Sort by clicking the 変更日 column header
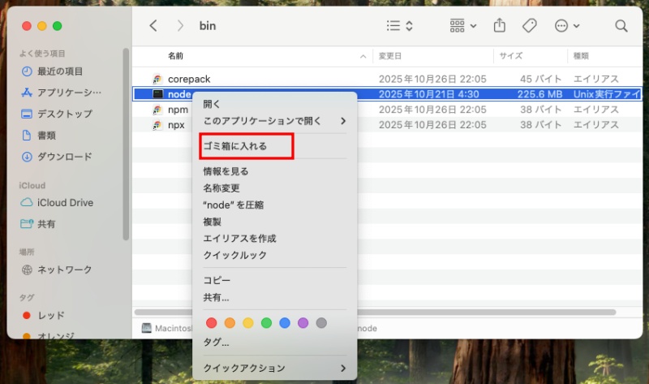The width and height of the screenshot is (649, 384). click(x=390, y=56)
